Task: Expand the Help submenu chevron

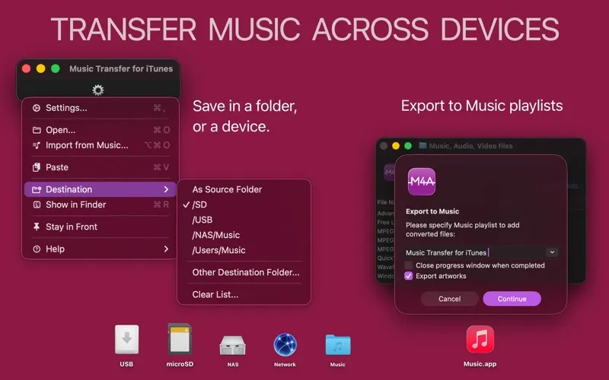Action: click(x=166, y=249)
